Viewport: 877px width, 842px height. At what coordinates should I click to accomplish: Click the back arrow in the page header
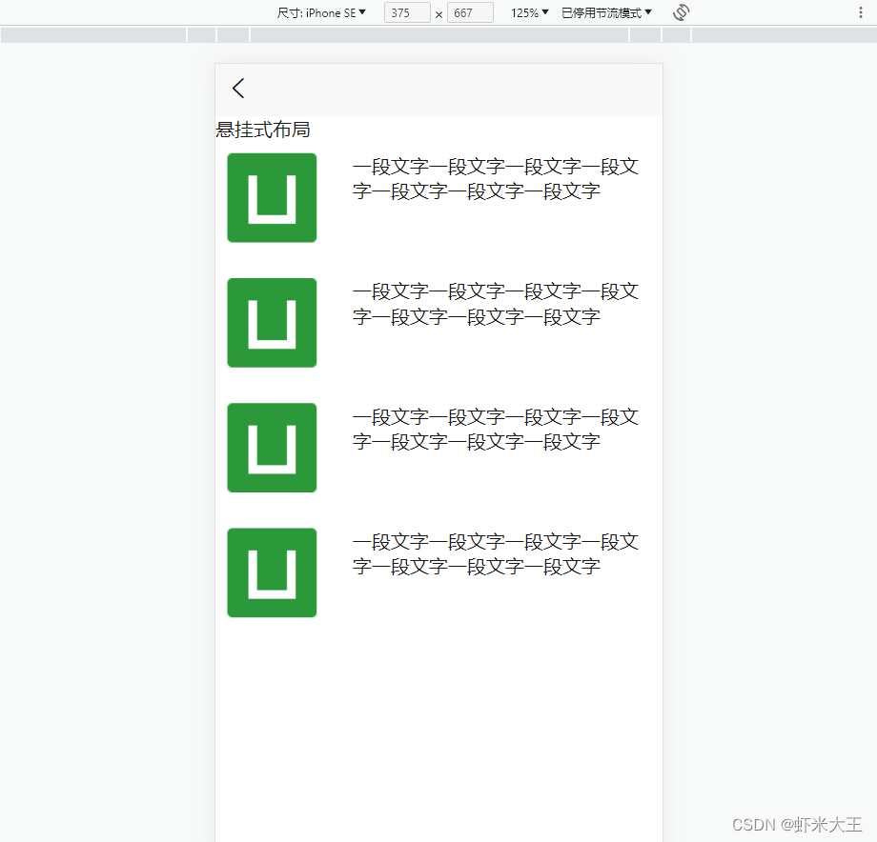(238, 89)
